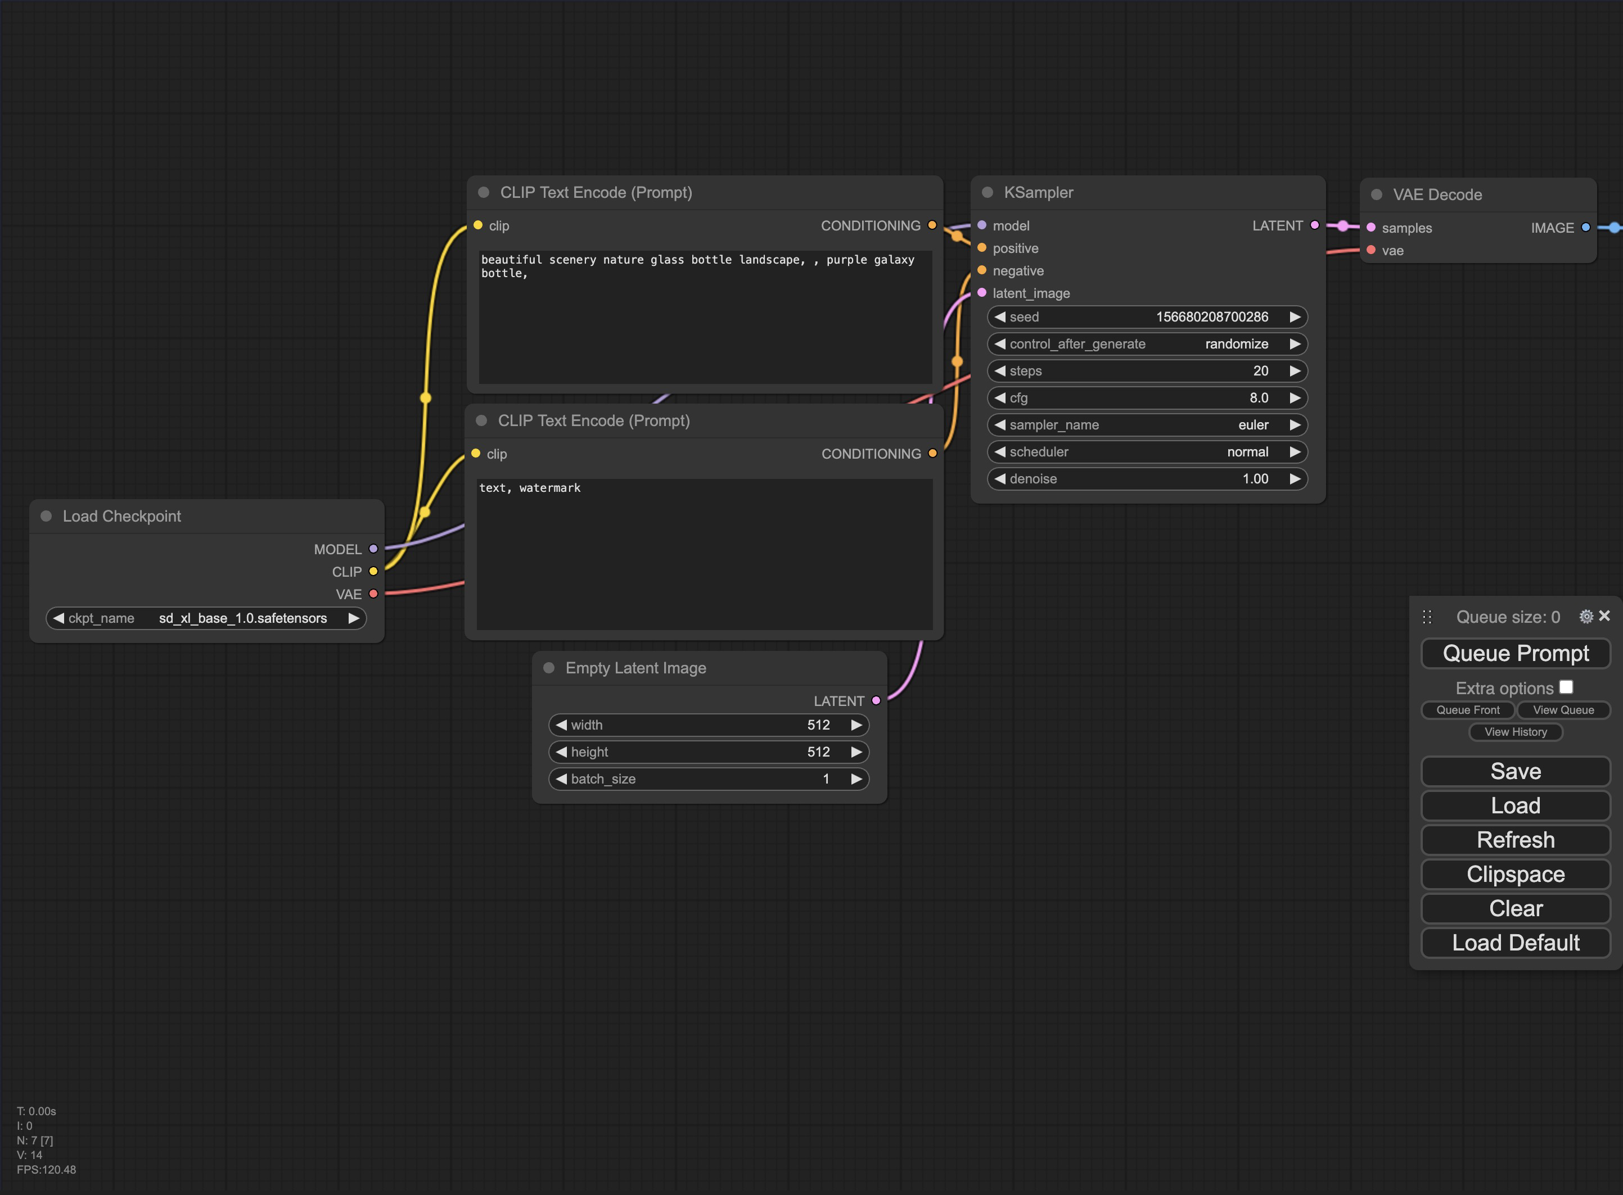This screenshot has height=1195, width=1623.
Task: Enable the Extra options checkbox
Action: [x=1566, y=687]
